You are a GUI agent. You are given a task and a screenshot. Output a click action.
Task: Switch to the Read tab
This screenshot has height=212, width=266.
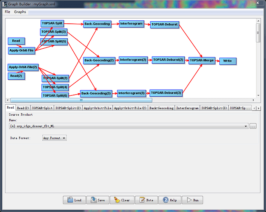pyautogui.click(x=10, y=108)
